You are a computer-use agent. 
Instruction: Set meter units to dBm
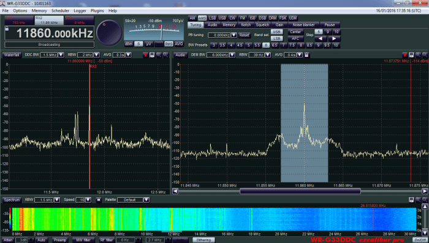[x=129, y=43]
